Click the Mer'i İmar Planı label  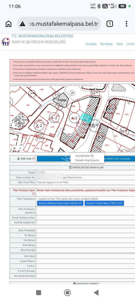26,182
